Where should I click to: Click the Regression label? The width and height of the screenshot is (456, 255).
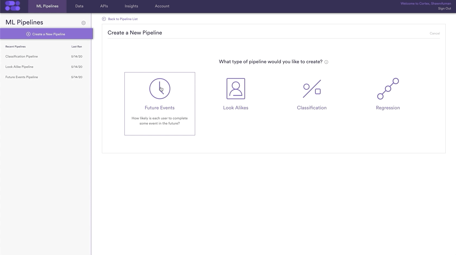(388, 108)
